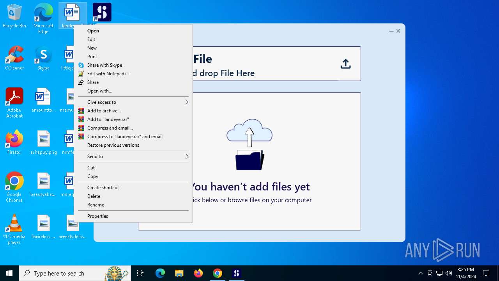Select the Firefox desktop shortcut
The height and width of the screenshot is (281, 499).
tap(14, 142)
